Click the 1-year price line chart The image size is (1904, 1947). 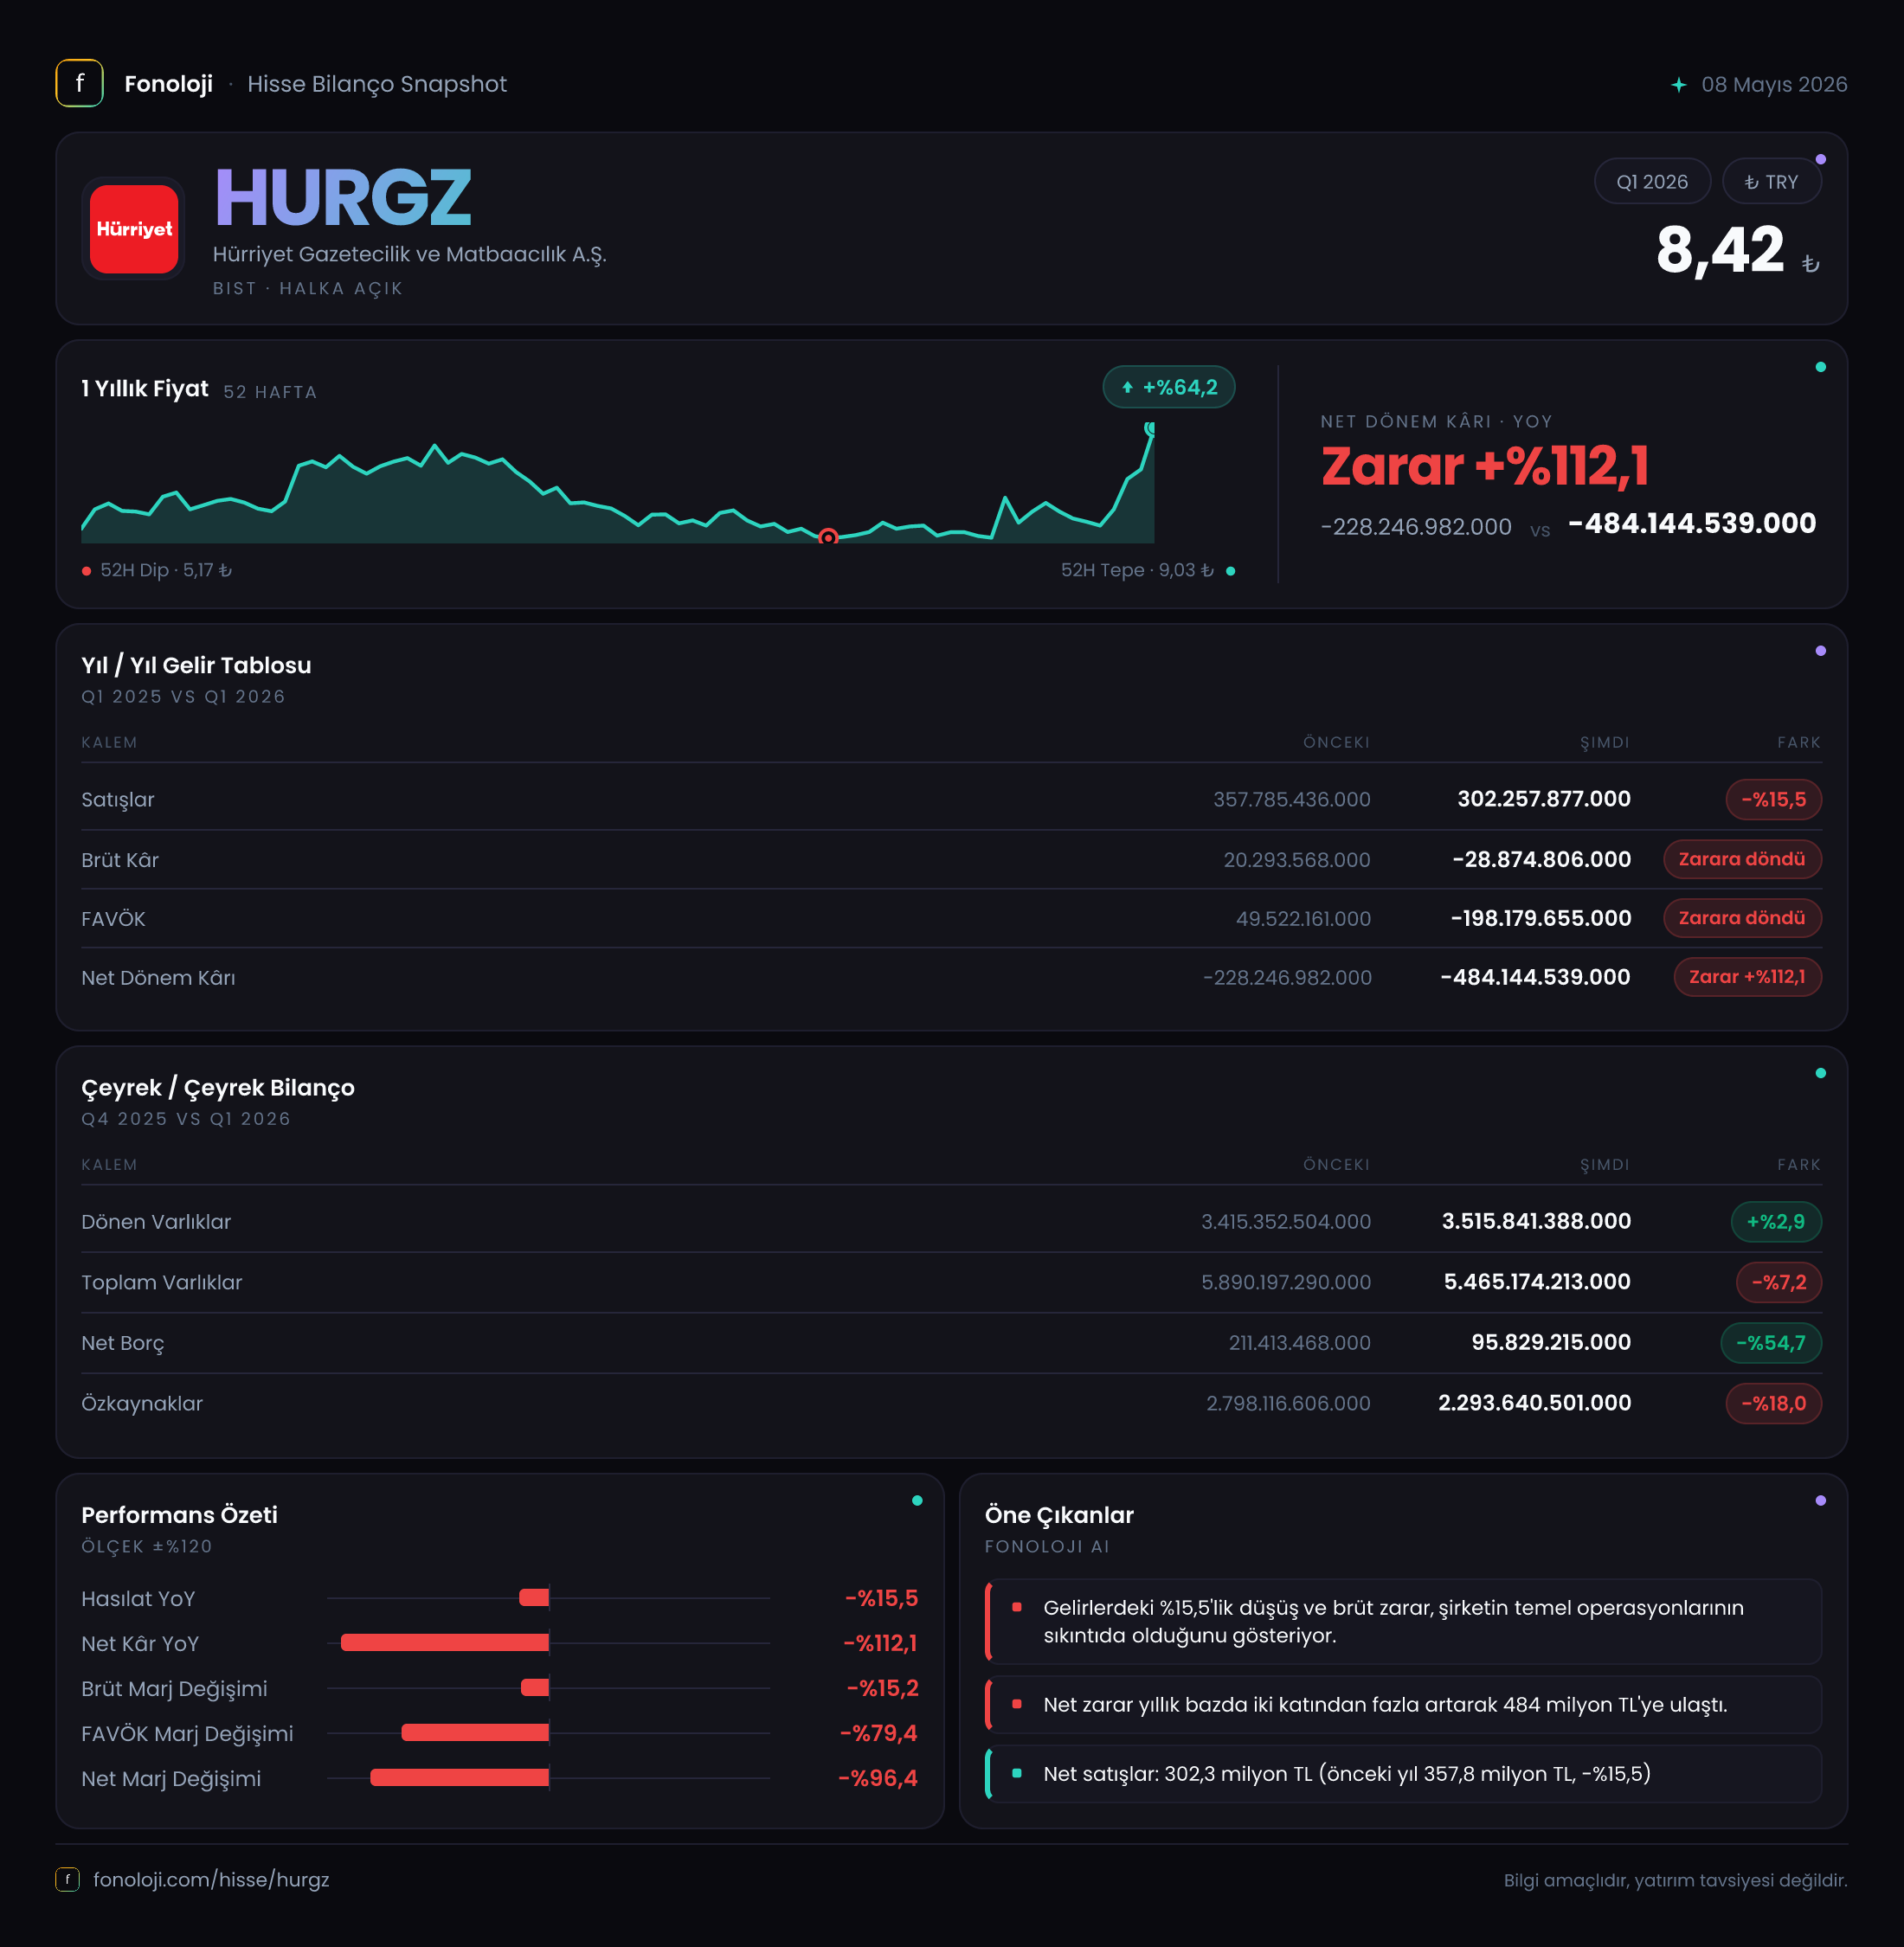(x=618, y=485)
